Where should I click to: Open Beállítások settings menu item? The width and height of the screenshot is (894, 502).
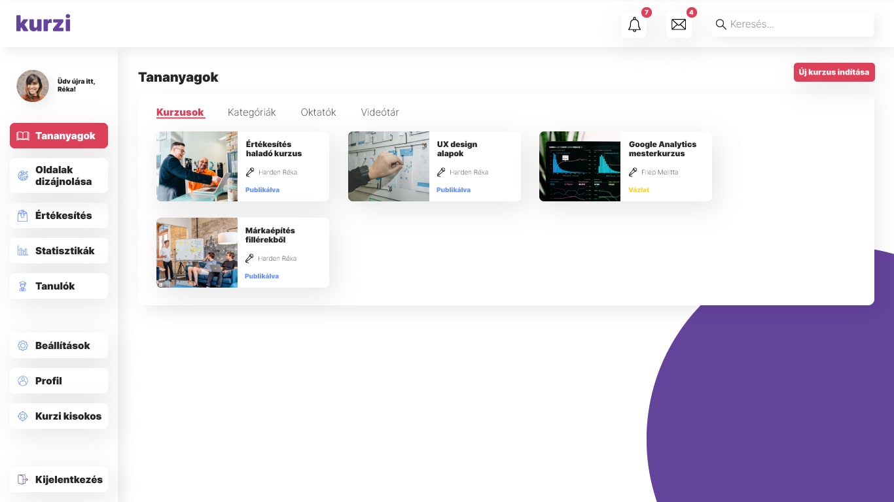pyautogui.click(x=59, y=346)
